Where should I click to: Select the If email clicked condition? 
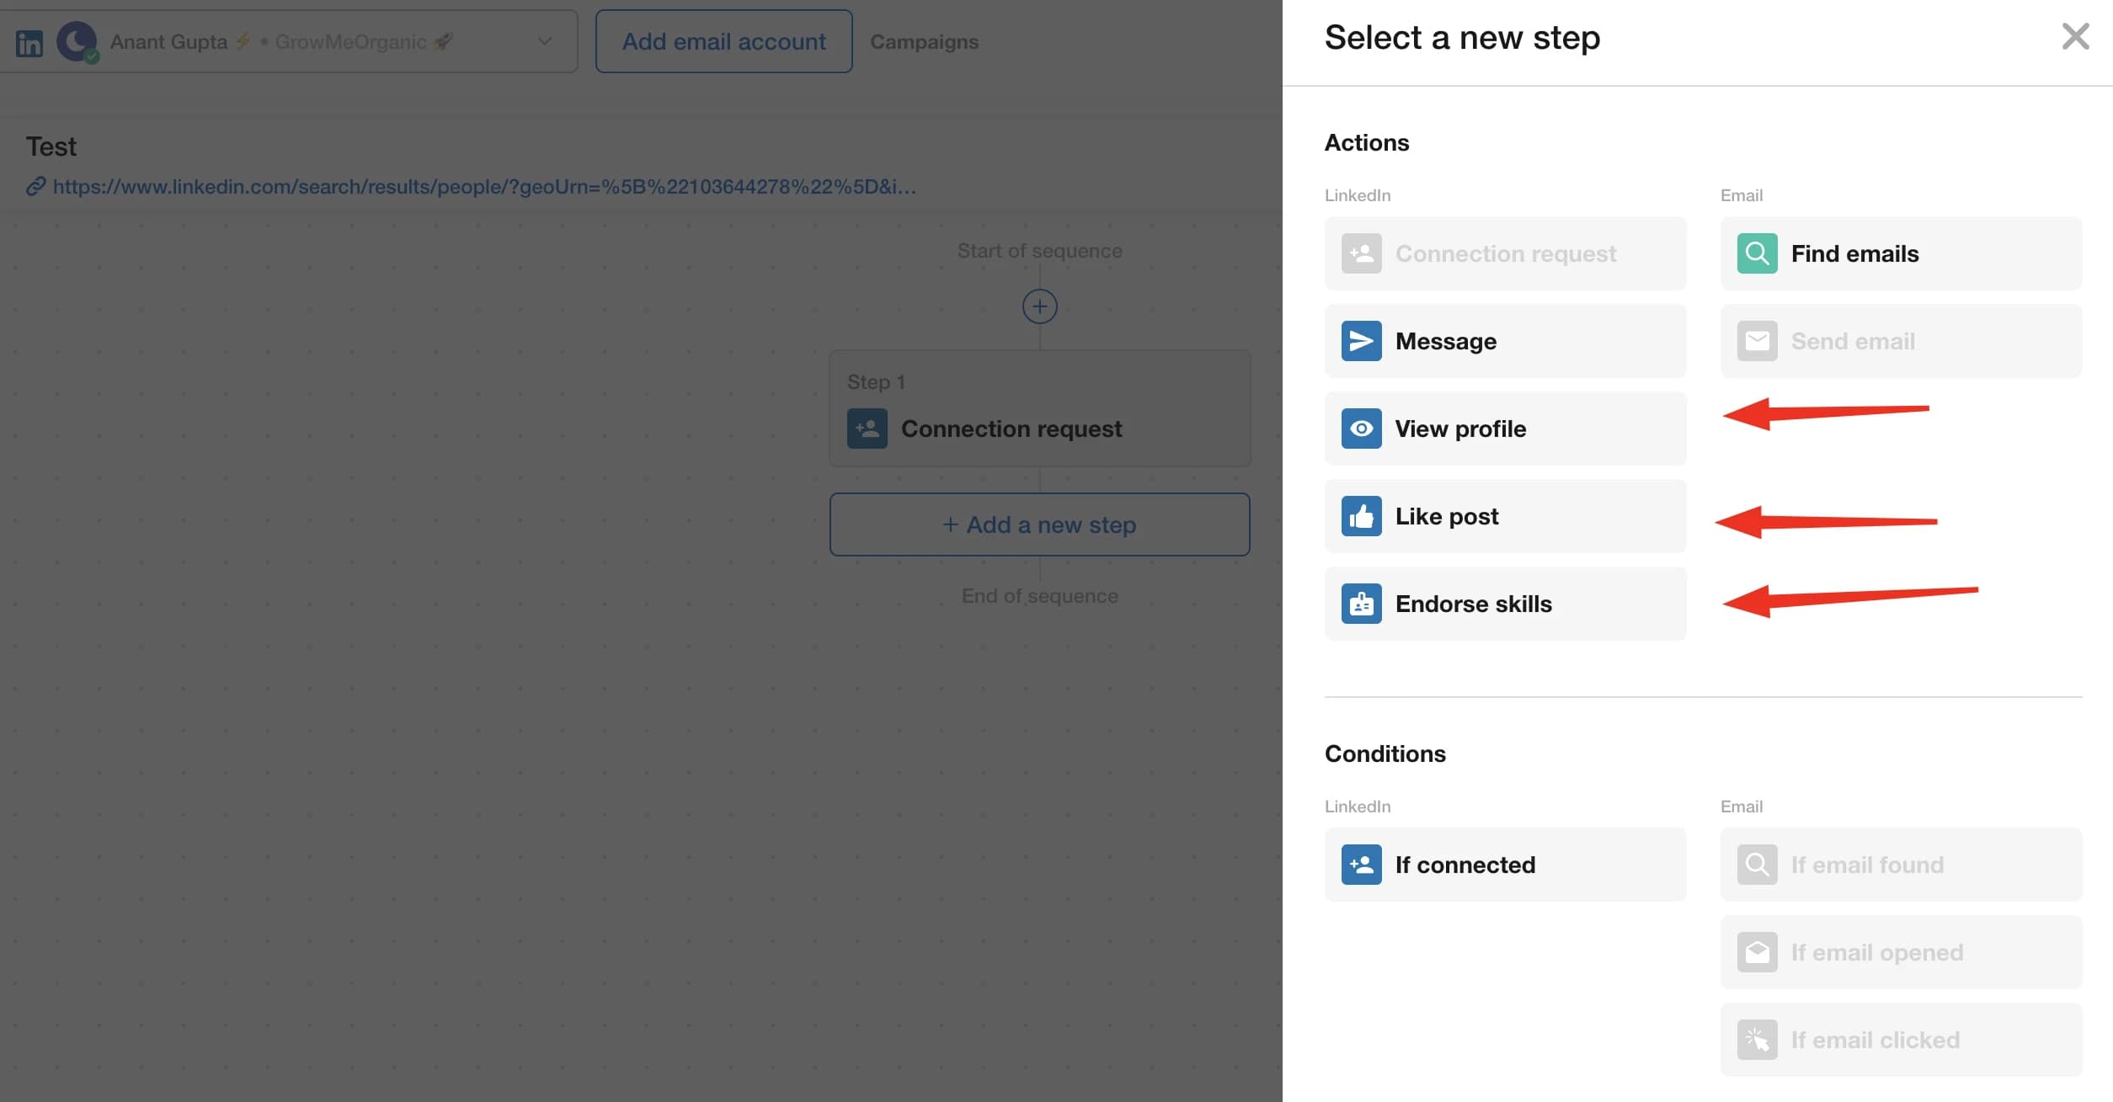[1900, 1040]
